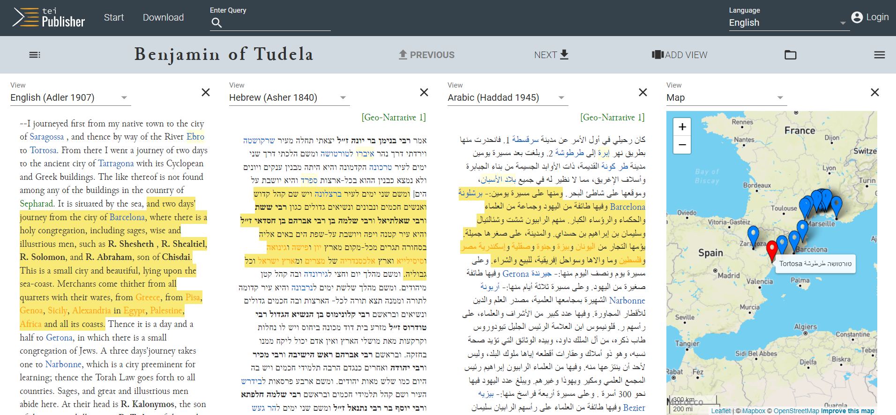This screenshot has height=415, width=896.
Task: Open the Language dropdown
Action: (789, 22)
